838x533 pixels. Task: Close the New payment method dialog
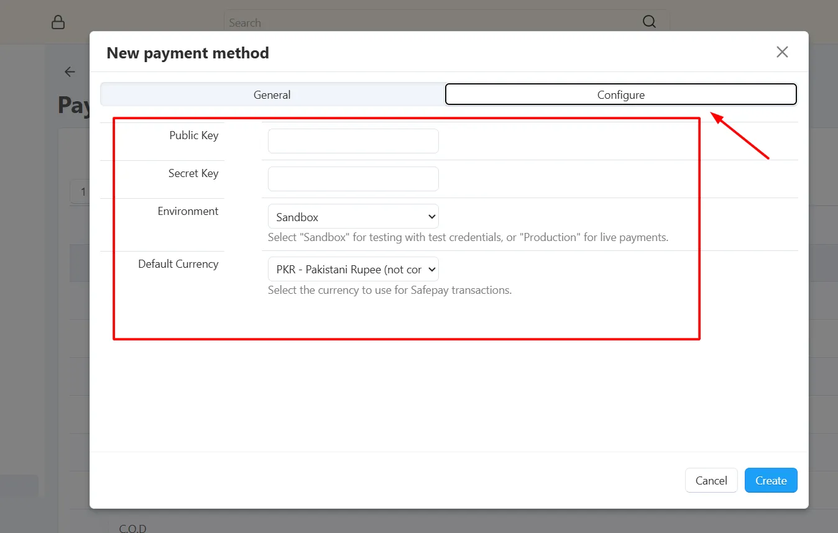click(782, 52)
